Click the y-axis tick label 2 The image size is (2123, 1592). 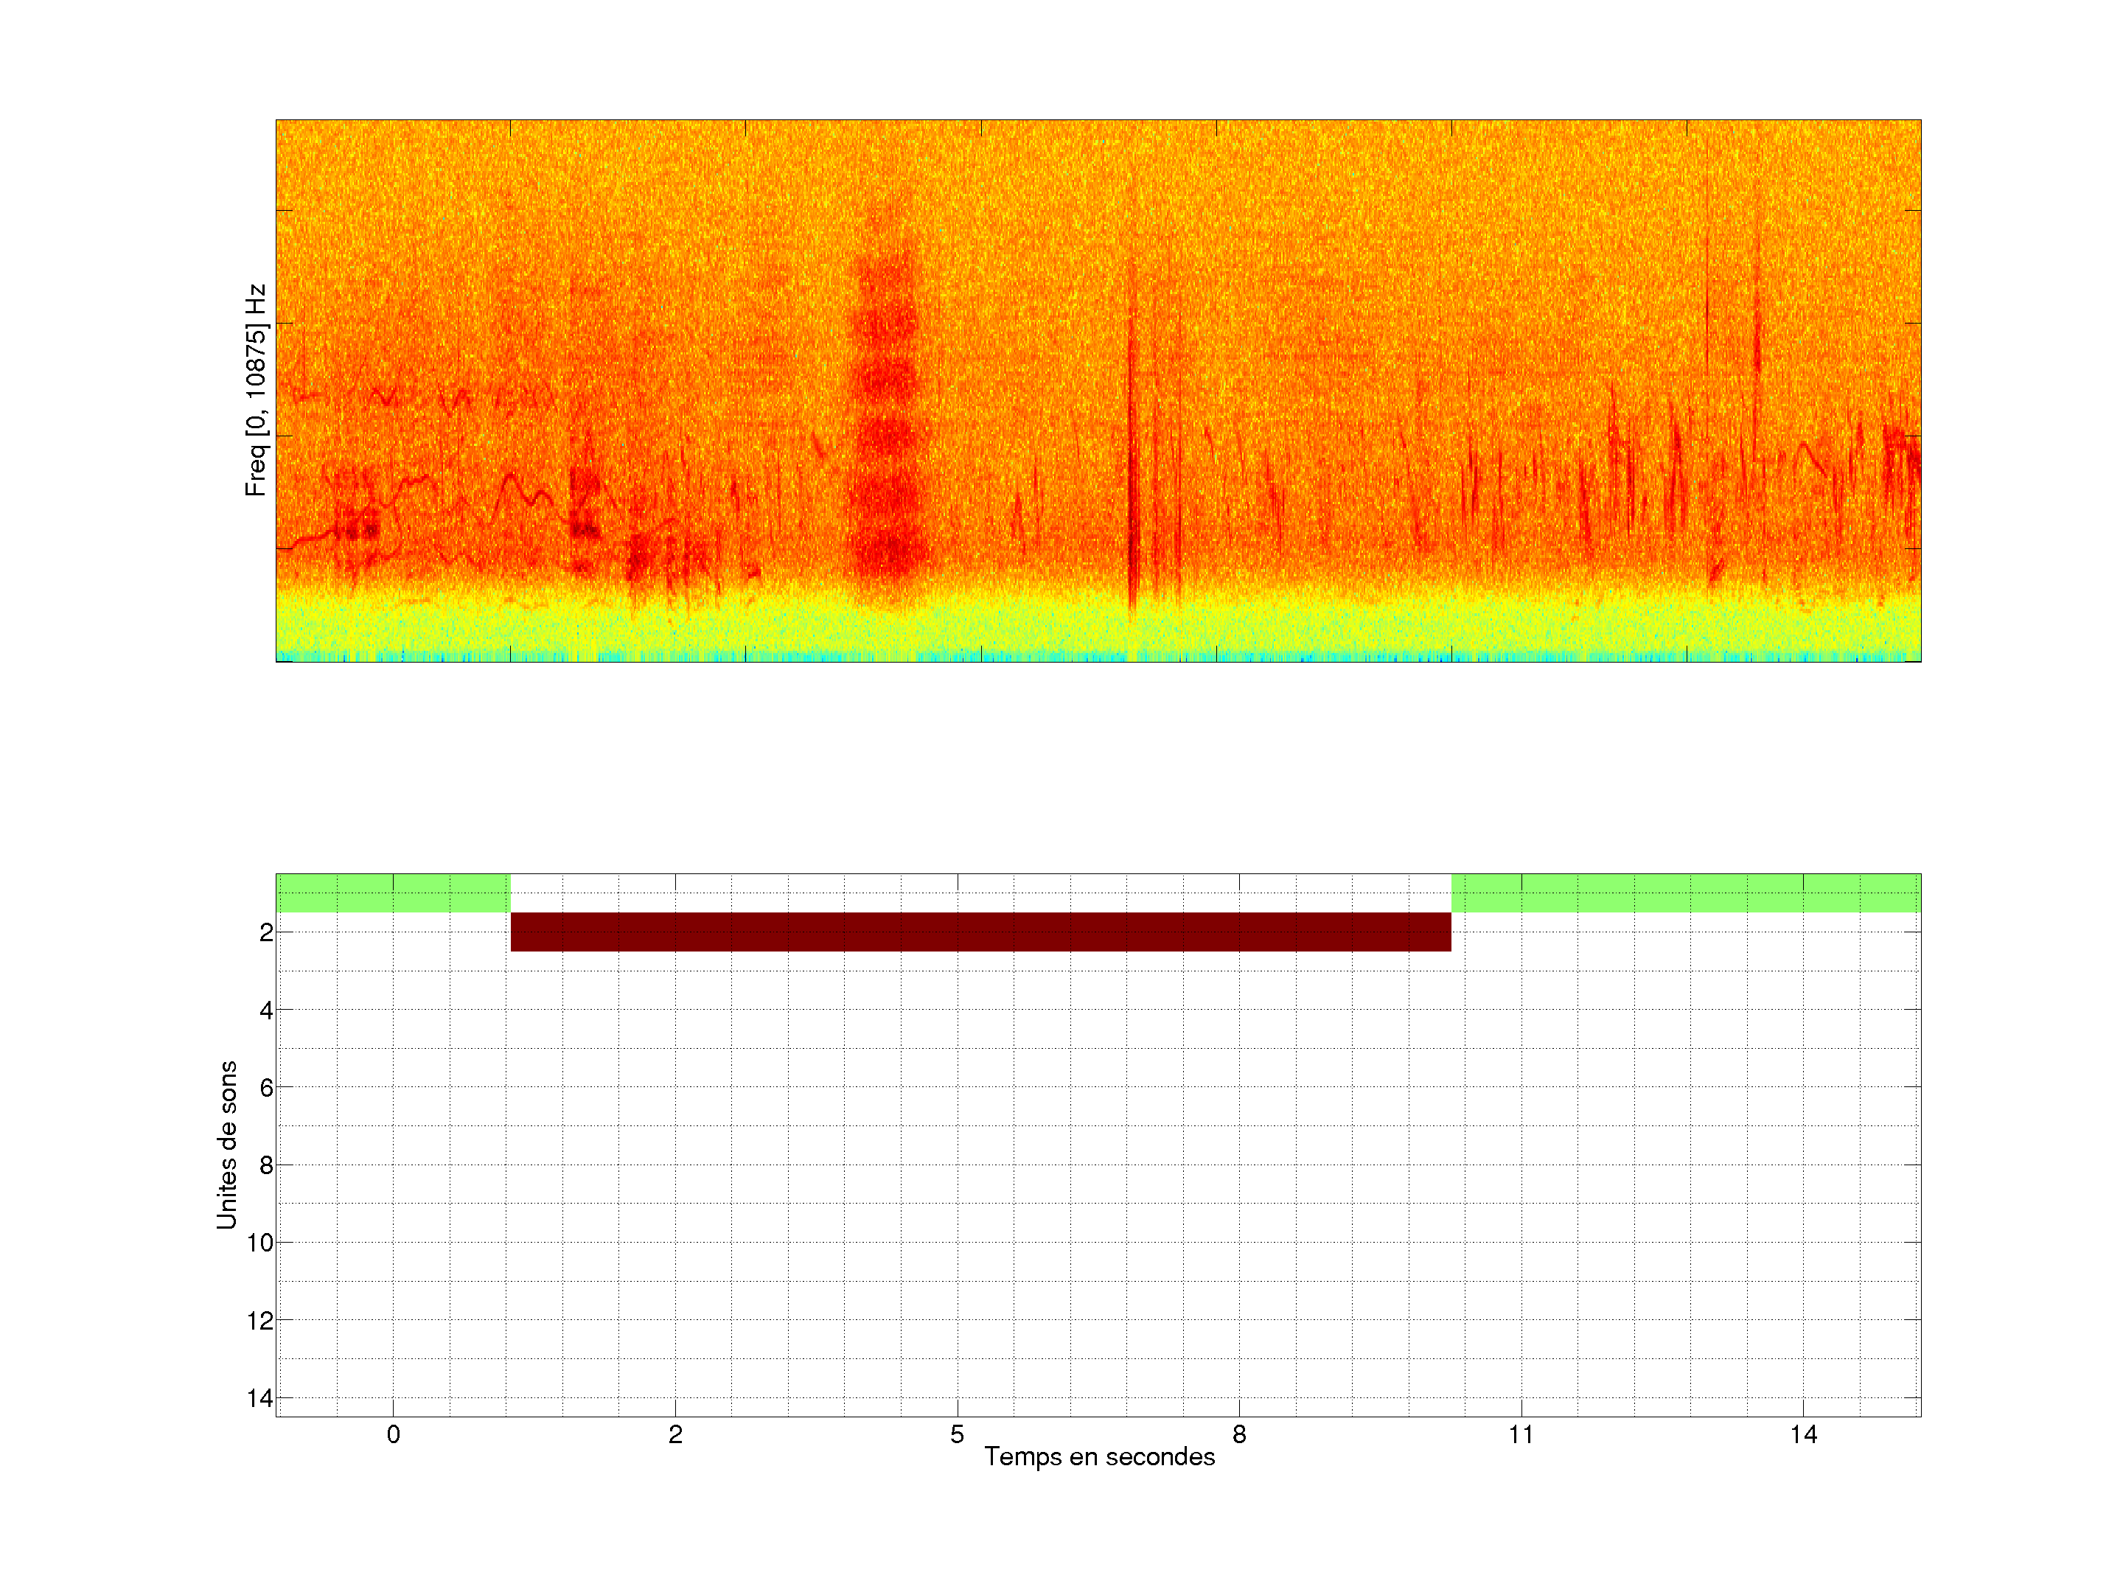pyautogui.click(x=266, y=933)
